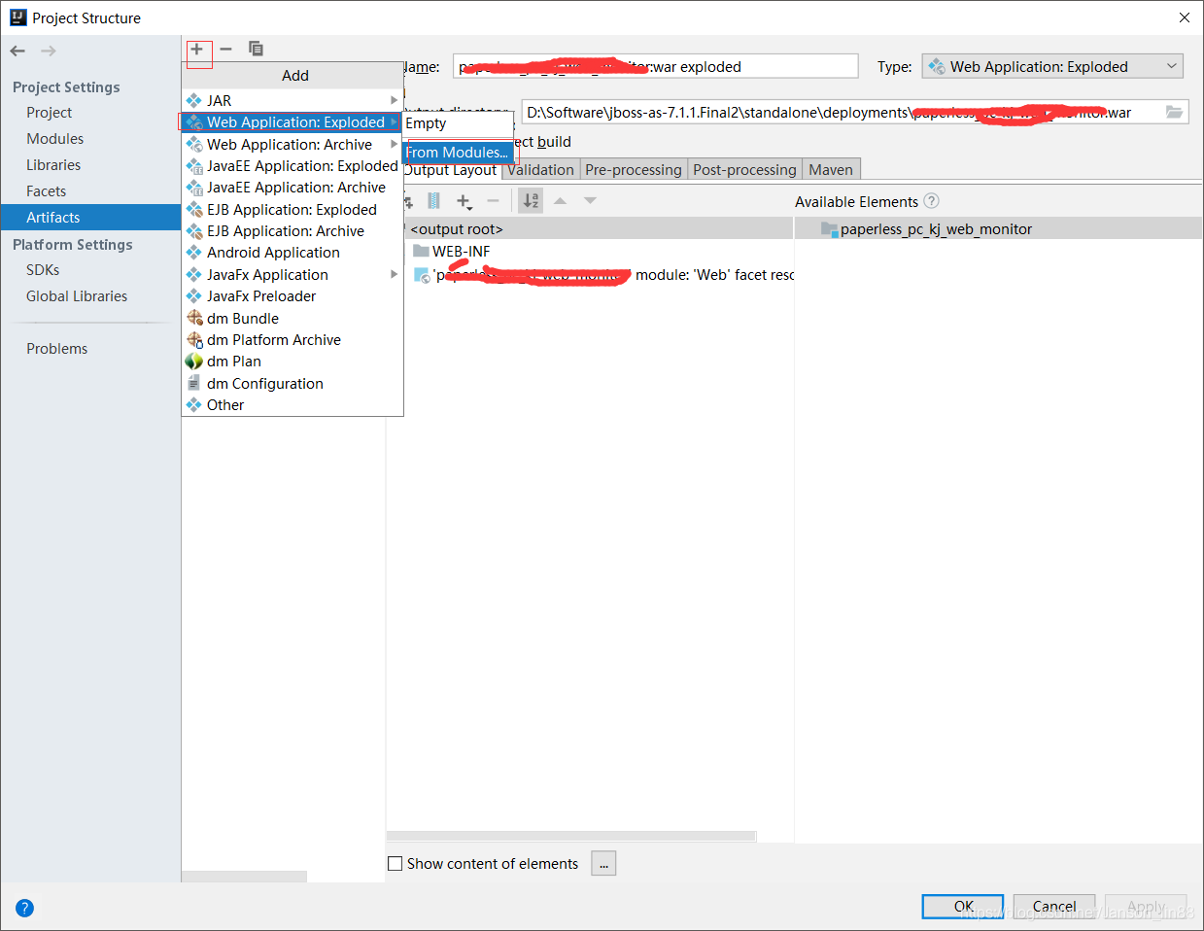This screenshot has height=931, width=1204.
Task: Select Web Application: Exploded menu entry
Action: [x=291, y=122]
